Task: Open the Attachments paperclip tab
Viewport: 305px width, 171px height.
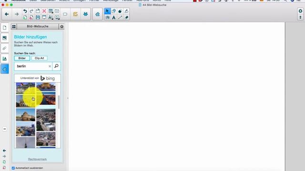Action: (x=5, y=48)
